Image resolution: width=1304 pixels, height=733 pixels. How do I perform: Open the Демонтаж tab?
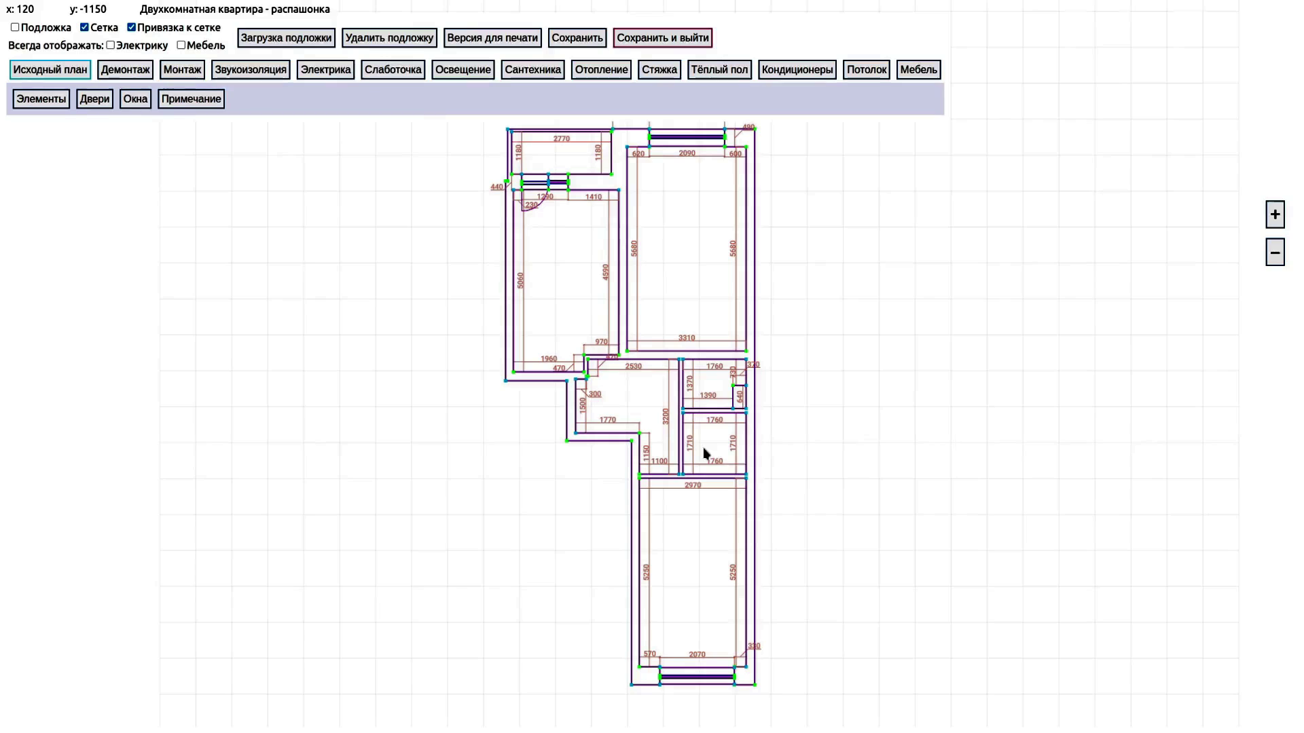point(125,70)
